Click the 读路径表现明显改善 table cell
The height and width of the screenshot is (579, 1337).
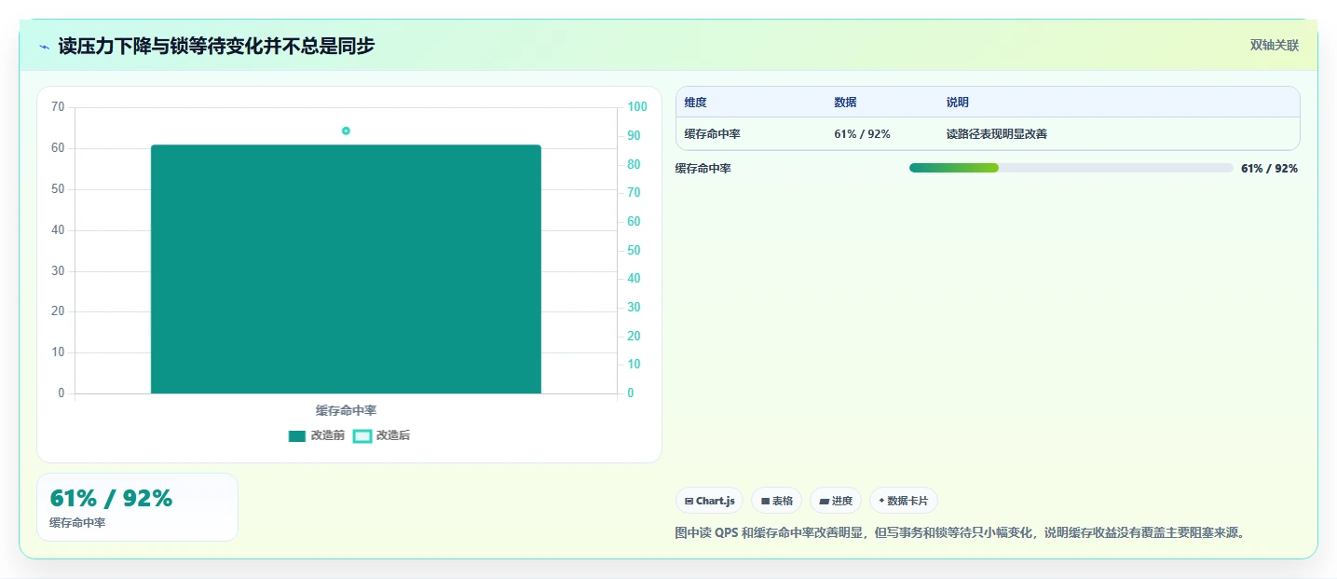coord(996,134)
